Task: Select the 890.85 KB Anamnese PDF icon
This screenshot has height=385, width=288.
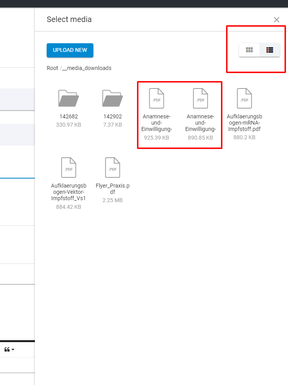Action: point(201,98)
